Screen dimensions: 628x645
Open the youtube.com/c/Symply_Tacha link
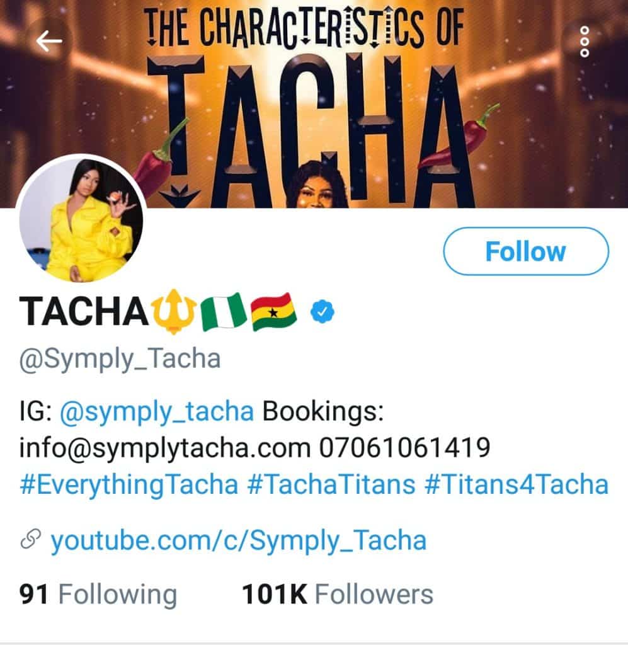[x=239, y=540]
